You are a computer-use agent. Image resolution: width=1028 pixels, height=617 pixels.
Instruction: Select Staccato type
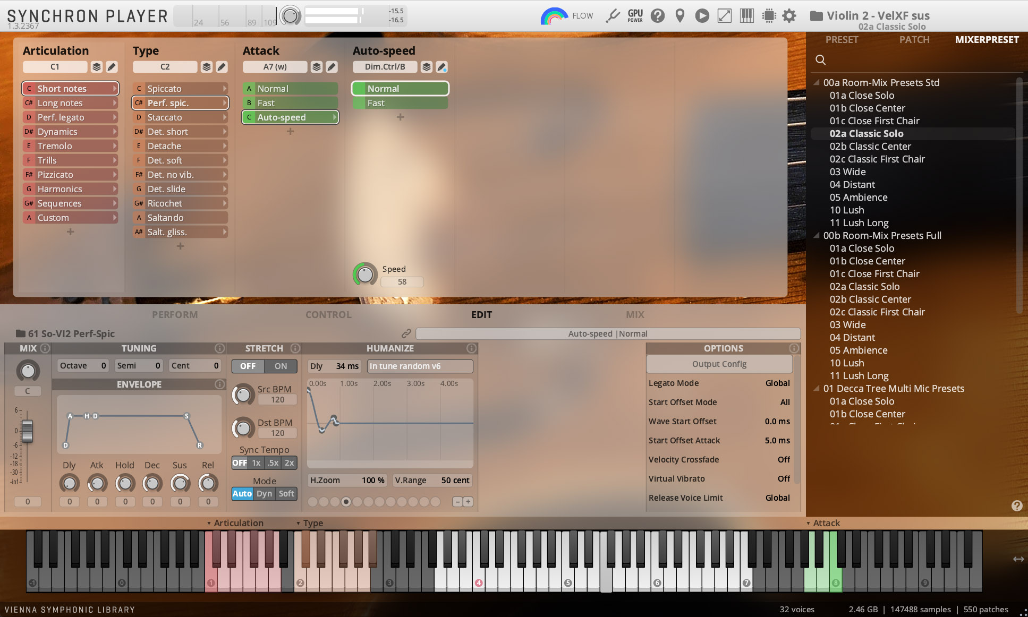pyautogui.click(x=180, y=117)
